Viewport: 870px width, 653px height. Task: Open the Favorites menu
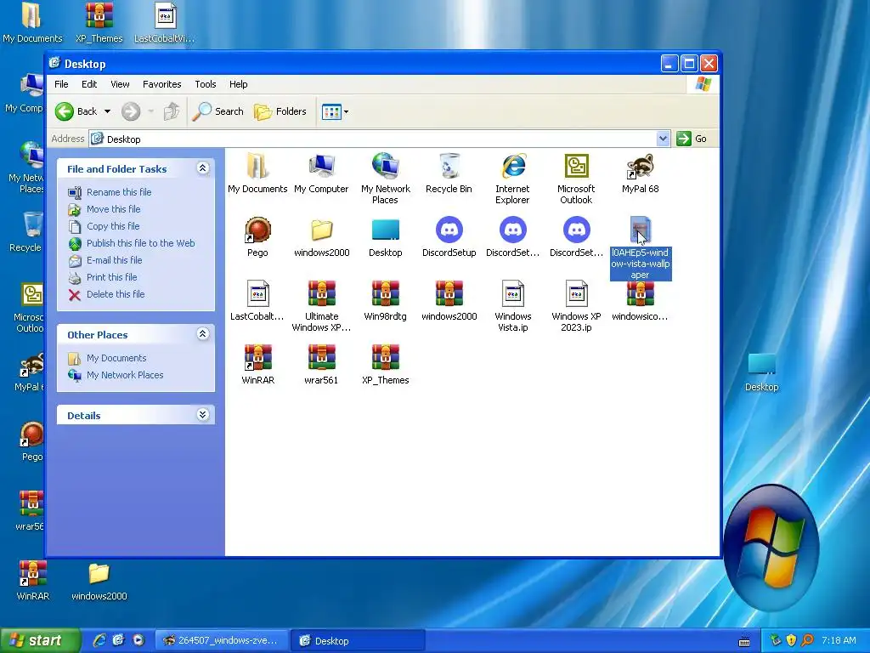point(162,84)
